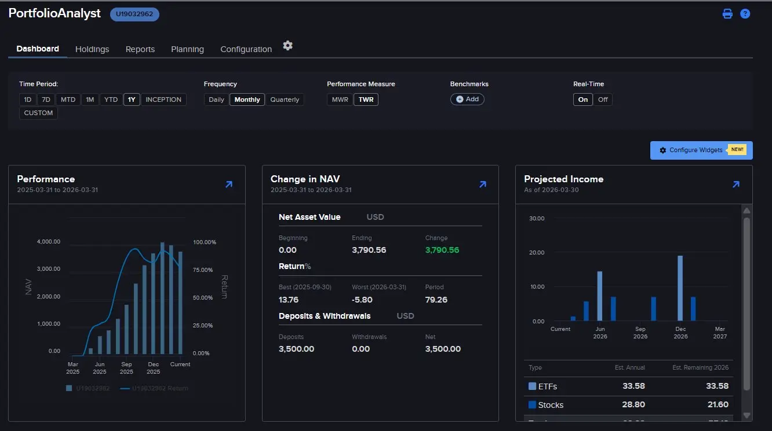Image resolution: width=772 pixels, height=431 pixels.
Task: Click the Projected Income scrollbar thumb
Action: pyautogui.click(x=746, y=304)
